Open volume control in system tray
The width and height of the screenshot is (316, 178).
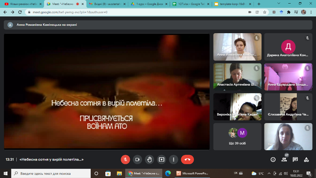286,173
